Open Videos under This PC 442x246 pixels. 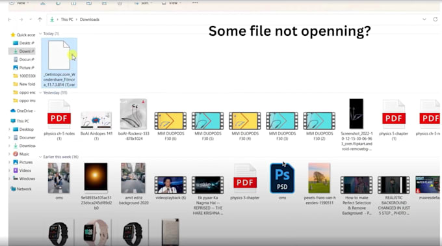point(22,171)
